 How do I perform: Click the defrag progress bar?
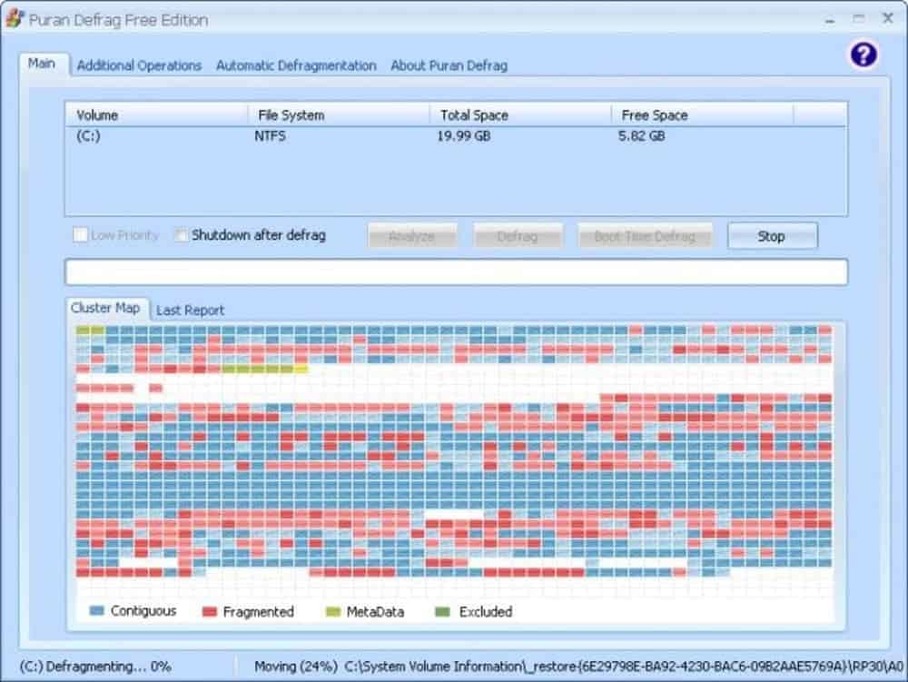(x=457, y=272)
